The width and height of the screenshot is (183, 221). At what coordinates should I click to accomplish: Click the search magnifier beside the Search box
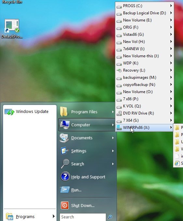pyautogui.click(x=110, y=217)
